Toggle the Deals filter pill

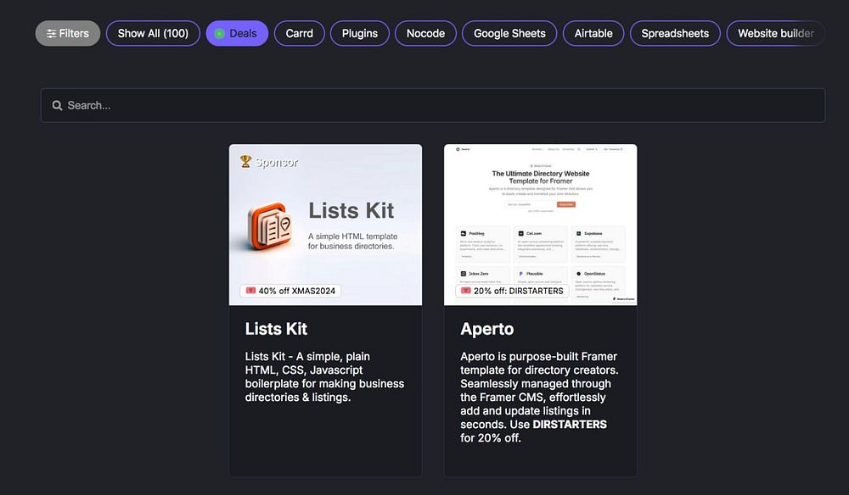click(237, 34)
